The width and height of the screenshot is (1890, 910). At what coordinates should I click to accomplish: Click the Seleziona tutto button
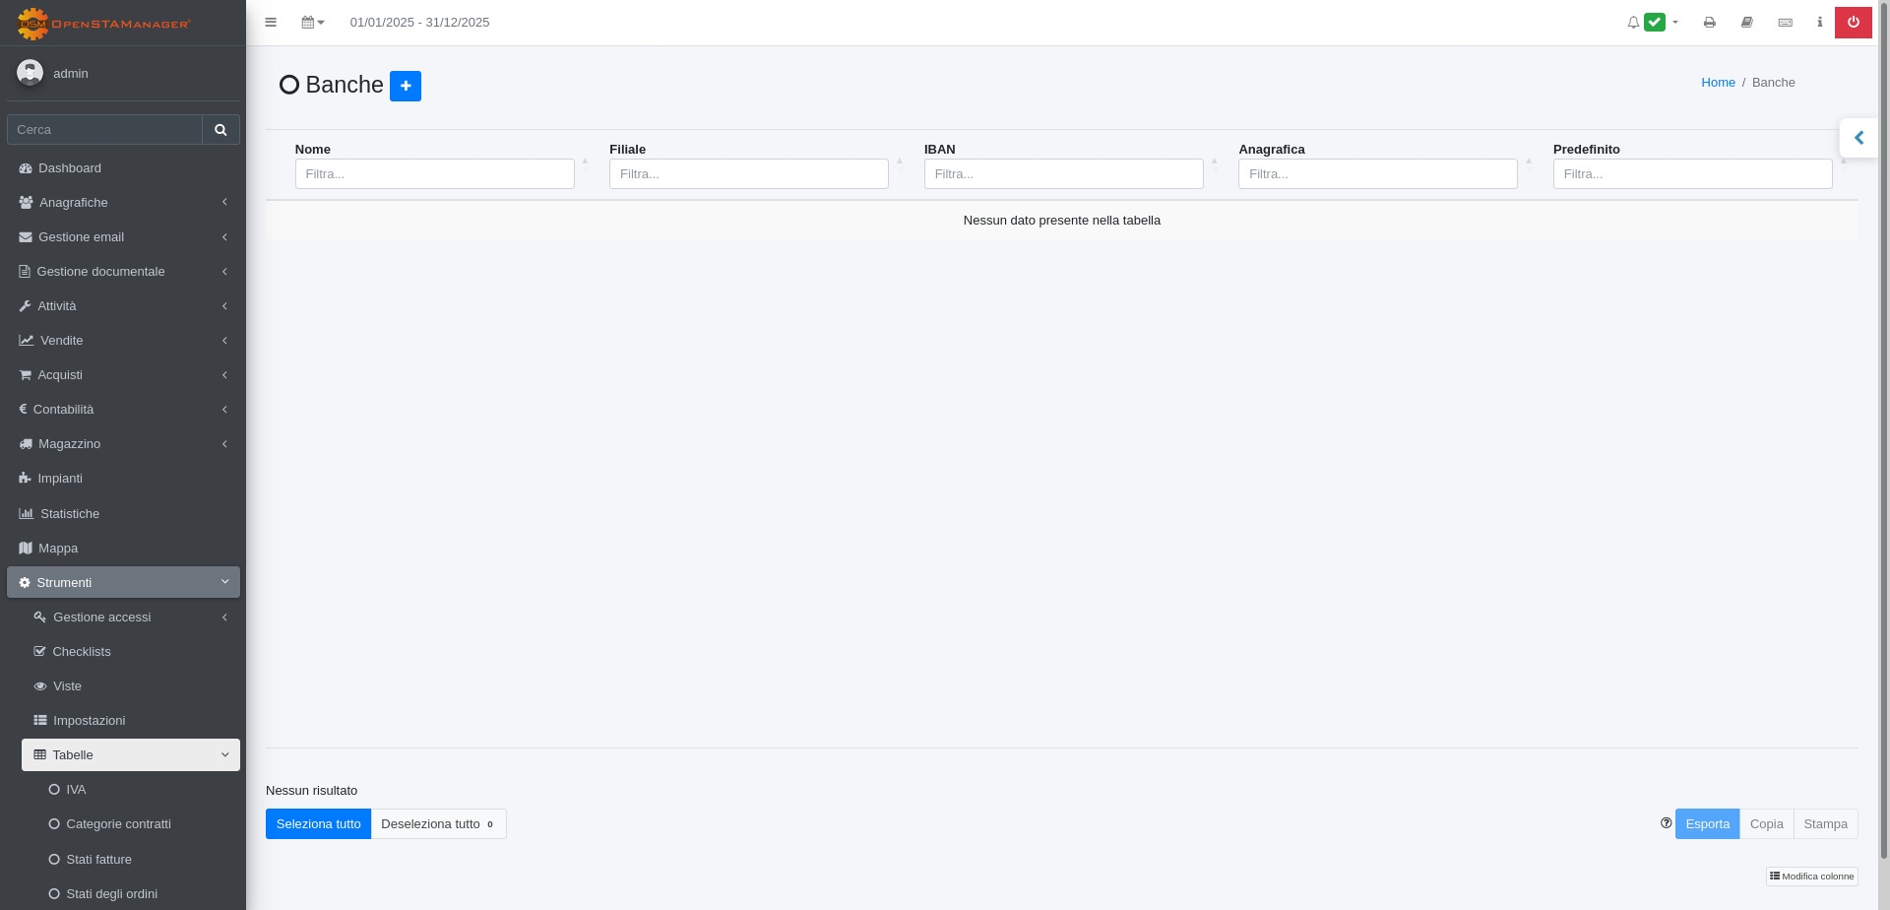pos(318,824)
